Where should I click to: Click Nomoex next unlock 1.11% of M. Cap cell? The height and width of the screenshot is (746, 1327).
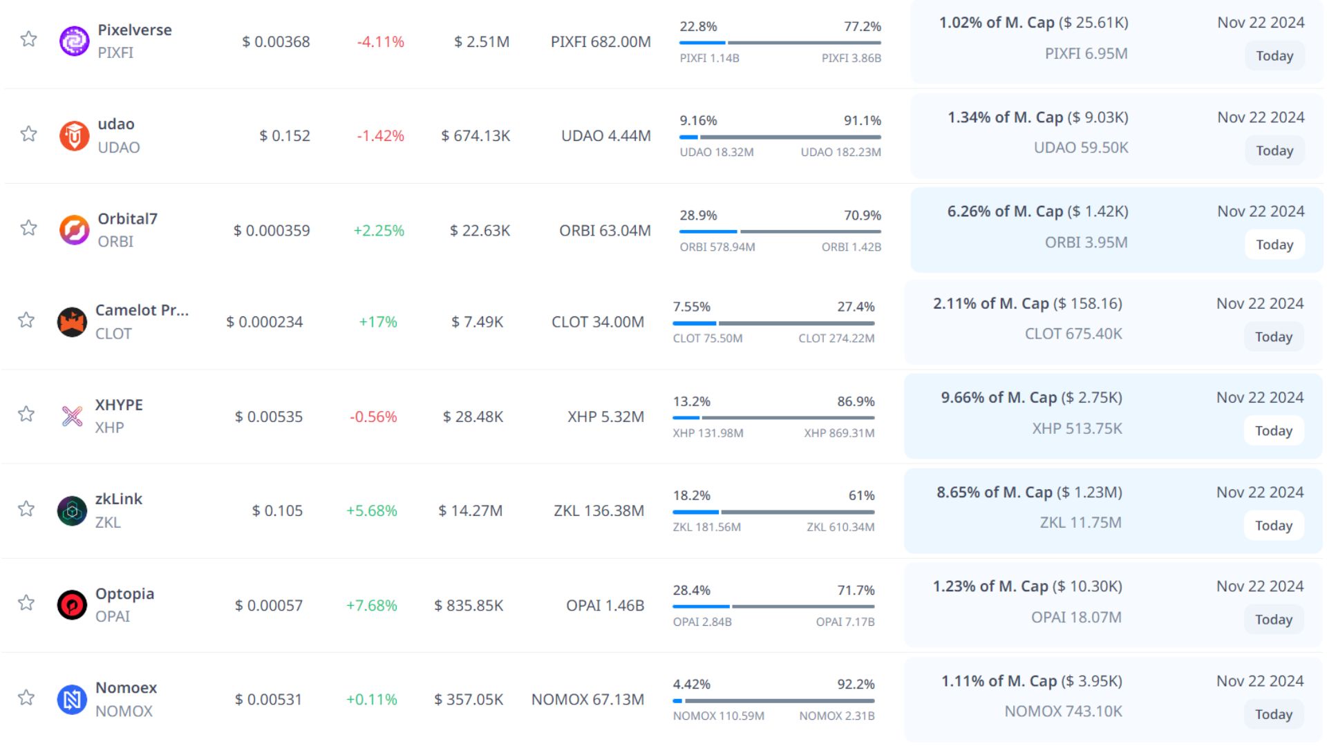(1031, 681)
